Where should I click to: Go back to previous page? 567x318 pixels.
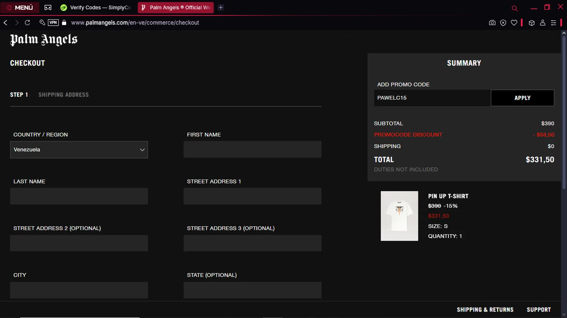point(6,23)
